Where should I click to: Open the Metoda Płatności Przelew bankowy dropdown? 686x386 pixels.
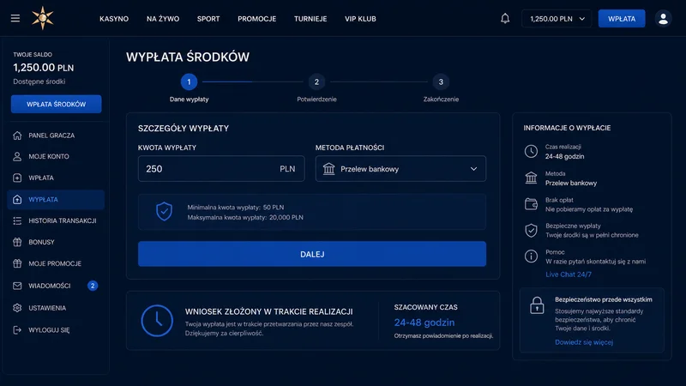400,168
